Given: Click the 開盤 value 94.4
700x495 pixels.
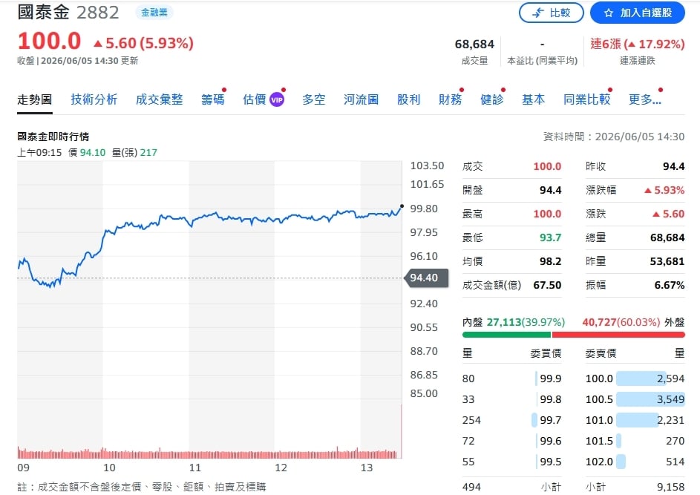Looking at the screenshot, I should pos(551,190).
